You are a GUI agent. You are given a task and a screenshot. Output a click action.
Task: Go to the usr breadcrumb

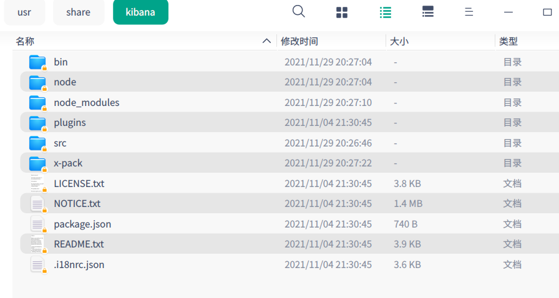tap(24, 12)
